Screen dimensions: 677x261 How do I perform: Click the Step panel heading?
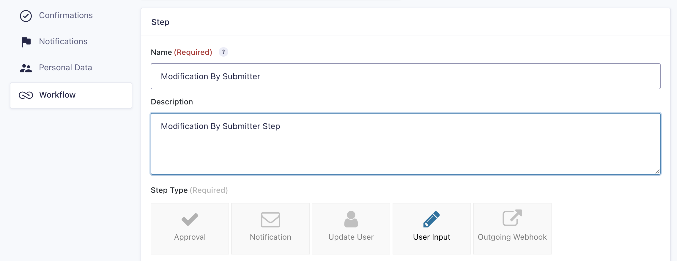[x=160, y=22]
